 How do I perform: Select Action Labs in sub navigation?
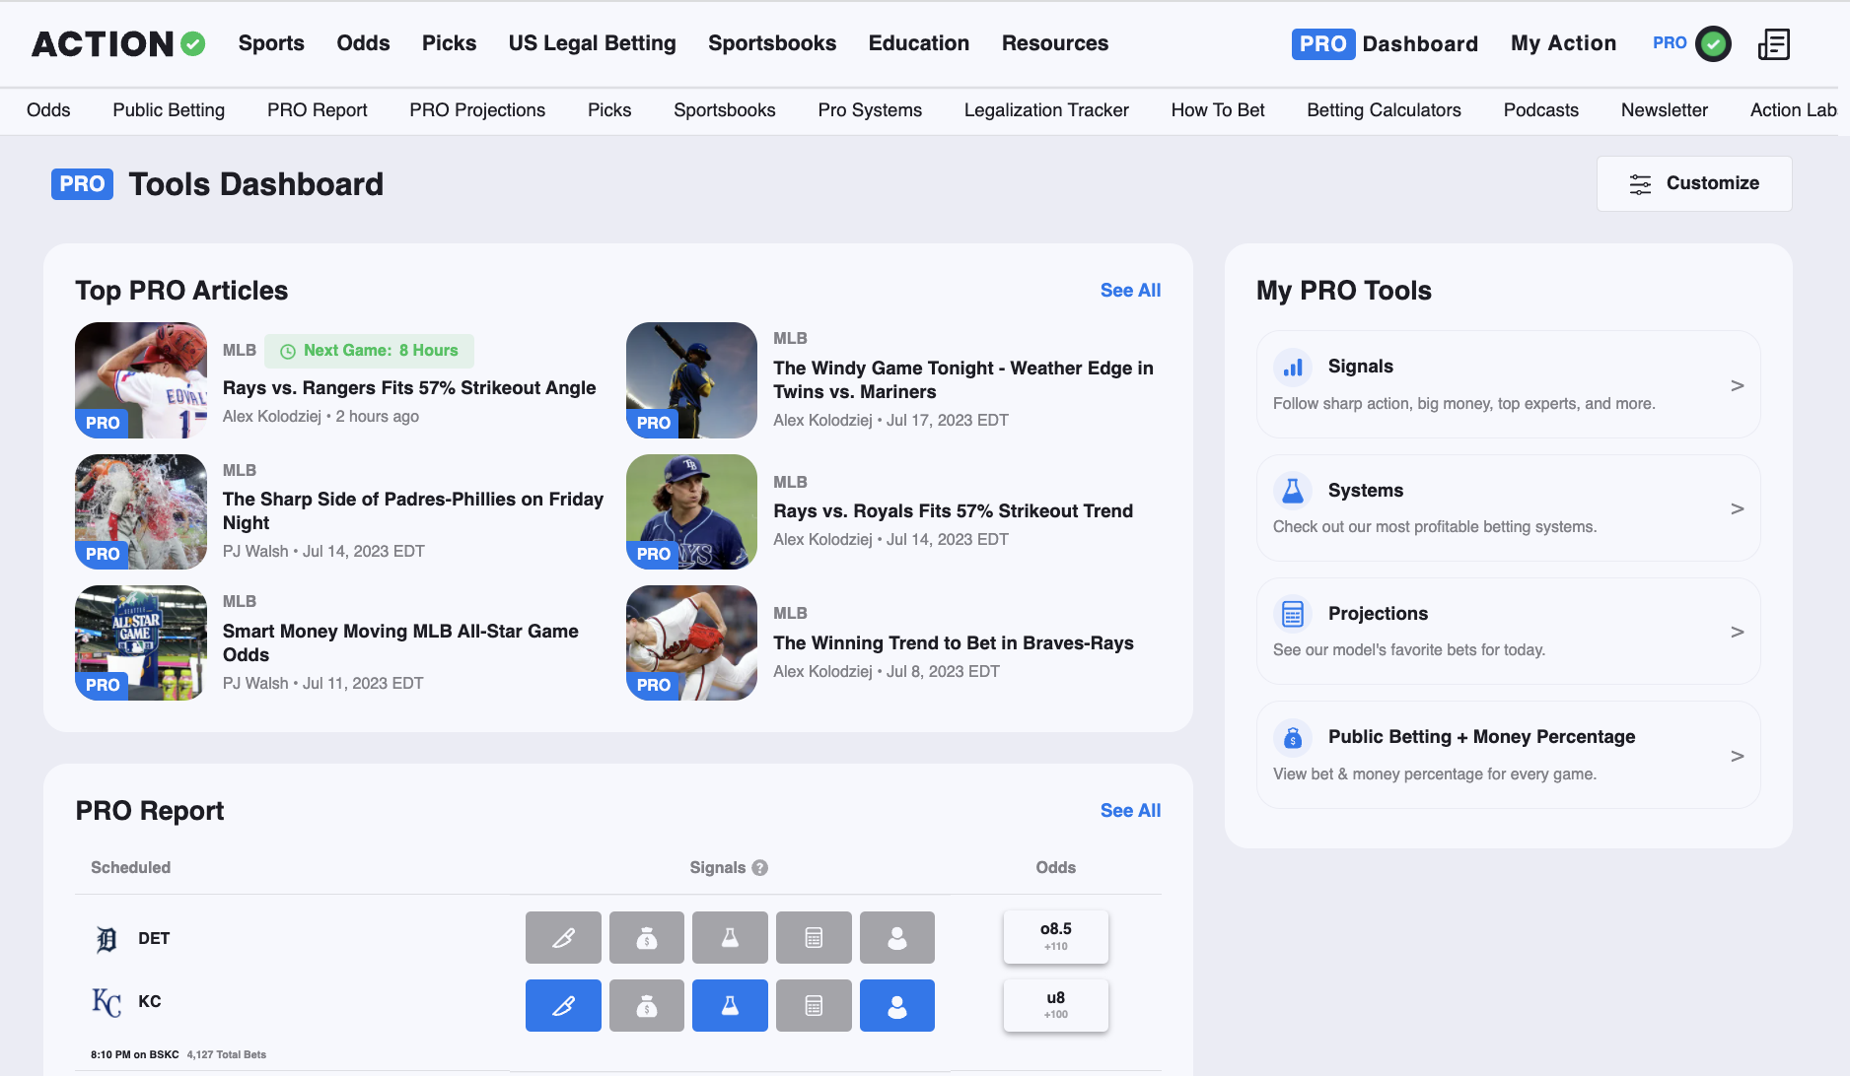click(x=1793, y=110)
